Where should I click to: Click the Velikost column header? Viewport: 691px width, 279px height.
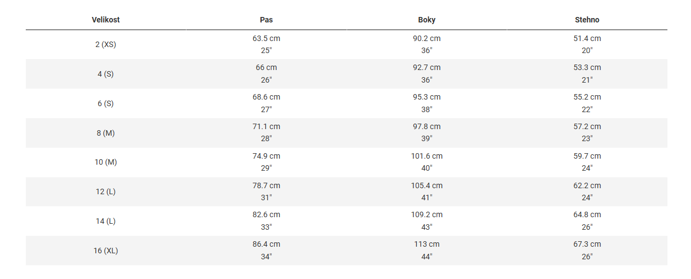105,20
